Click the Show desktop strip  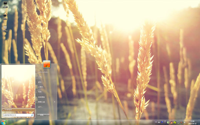[x=199, y=122]
